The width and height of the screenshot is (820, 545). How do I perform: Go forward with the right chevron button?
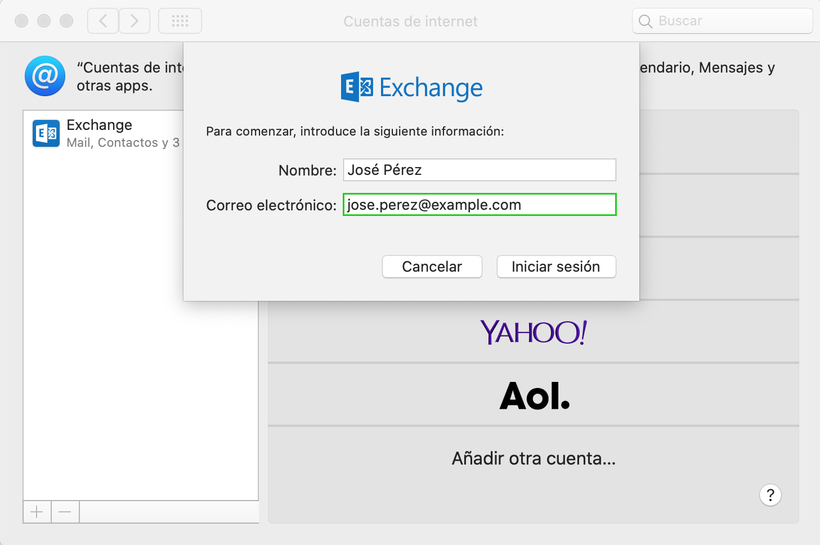click(135, 21)
